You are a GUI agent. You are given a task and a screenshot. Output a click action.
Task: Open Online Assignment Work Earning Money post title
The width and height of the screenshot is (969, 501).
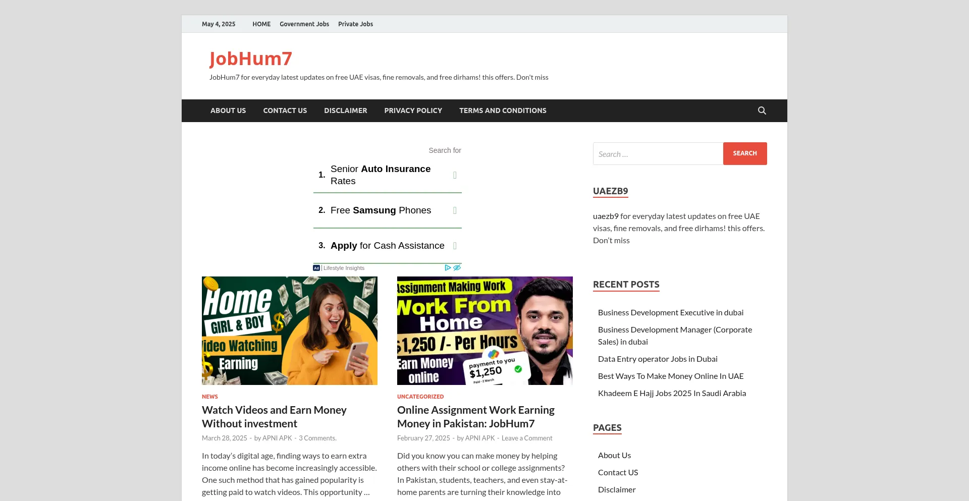click(x=475, y=417)
